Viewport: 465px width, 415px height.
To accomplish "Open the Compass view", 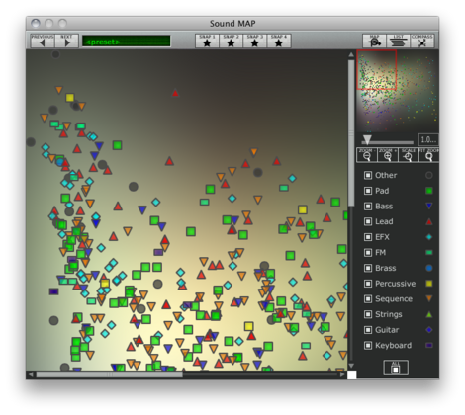I will click(x=422, y=41).
